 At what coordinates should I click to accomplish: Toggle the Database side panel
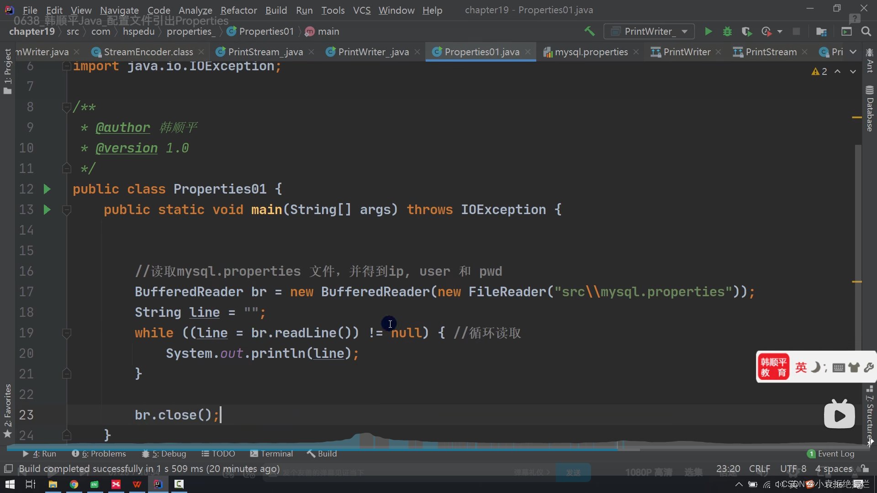click(870, 109)
